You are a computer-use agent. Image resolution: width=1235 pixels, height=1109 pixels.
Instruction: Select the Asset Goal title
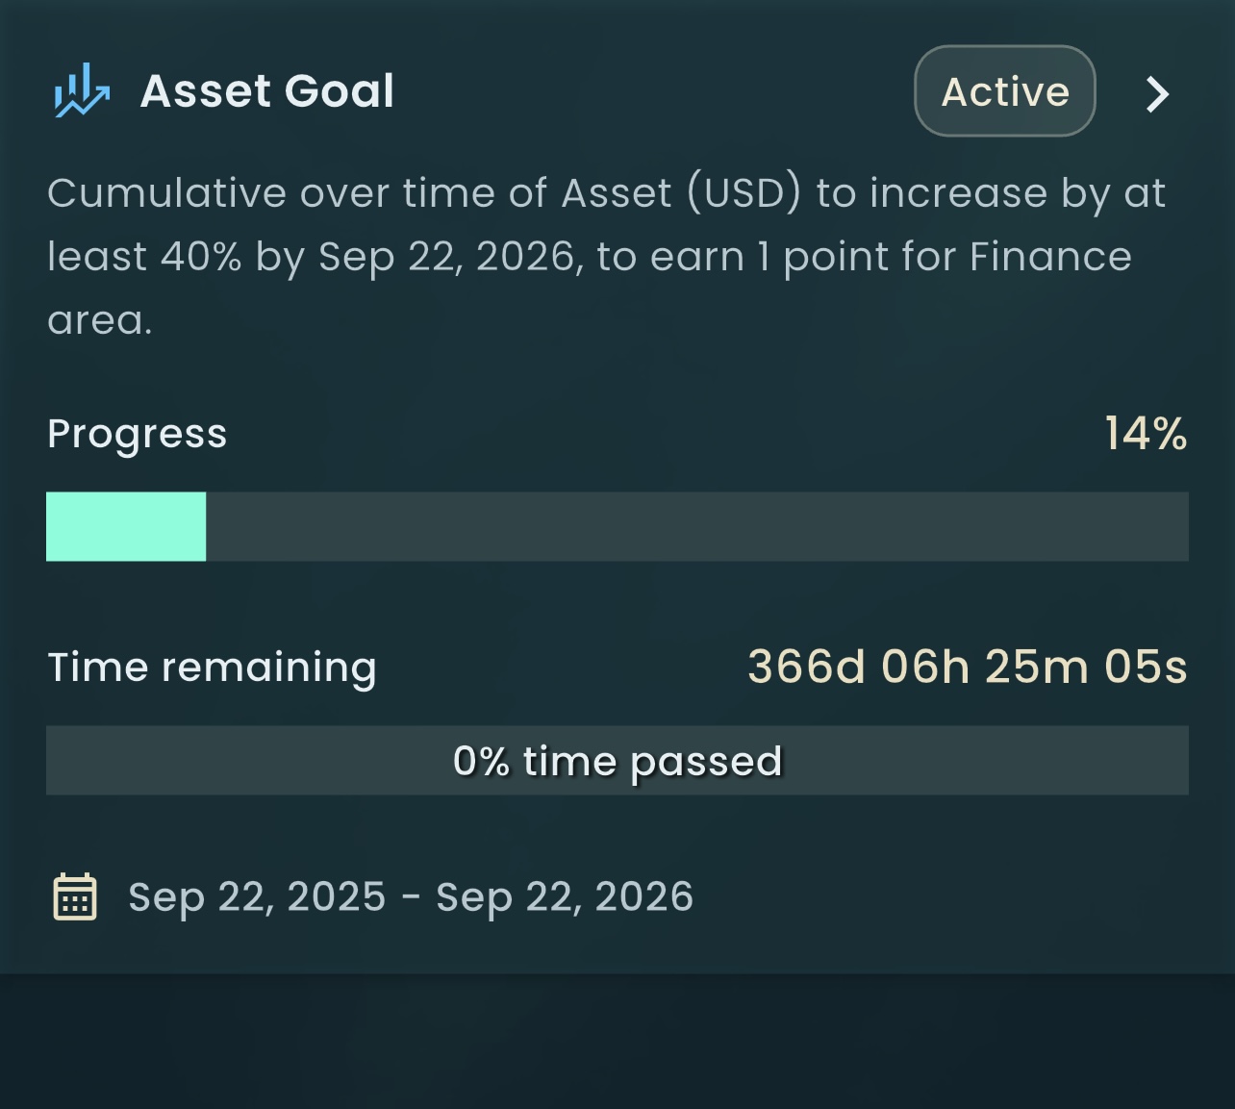[x=267, y=91]
